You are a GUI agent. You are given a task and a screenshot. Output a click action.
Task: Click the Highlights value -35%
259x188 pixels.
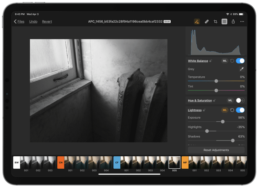(x=241, y=127)
